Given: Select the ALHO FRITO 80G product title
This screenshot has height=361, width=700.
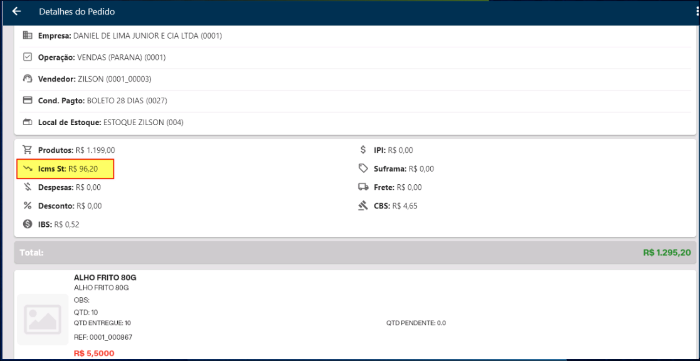Looking at the screenshot, I should click(x=105, y=277).
